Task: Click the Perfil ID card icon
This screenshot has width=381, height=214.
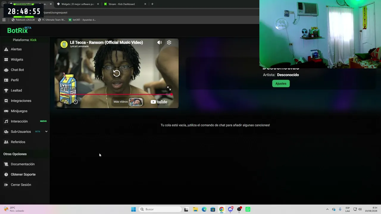Action: [x=6, y=80]
